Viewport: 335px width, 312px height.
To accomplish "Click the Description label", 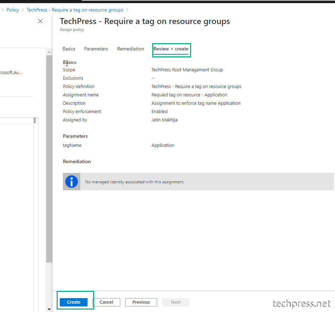I will (x=74, y=103).
